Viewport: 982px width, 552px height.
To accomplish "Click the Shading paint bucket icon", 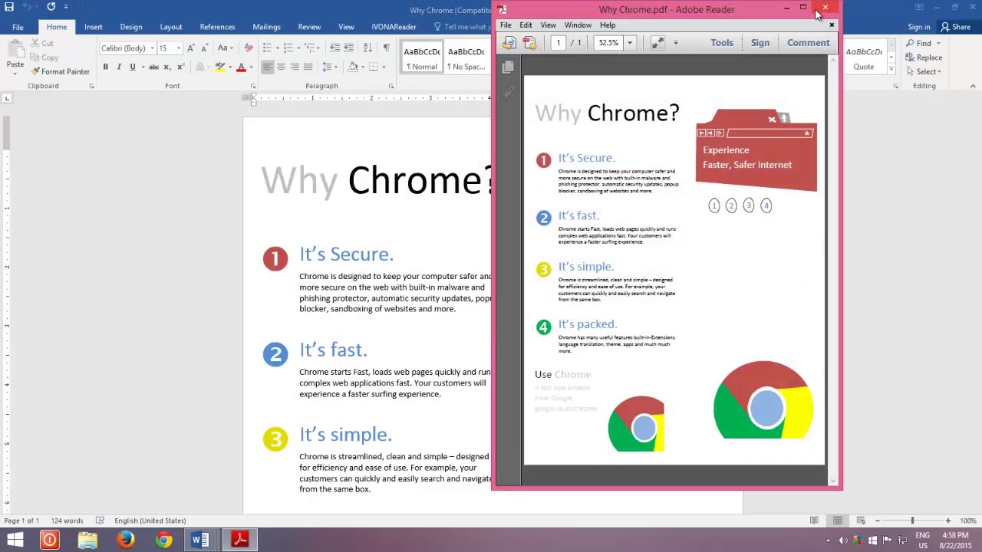I will click(354, 67).
